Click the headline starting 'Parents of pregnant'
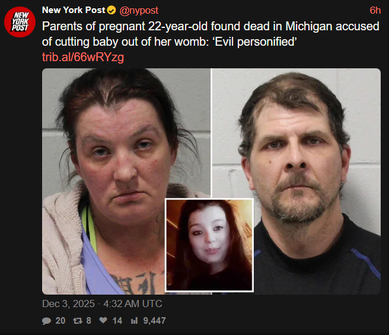Screen dimensions: 389x335 pos(211,34)
